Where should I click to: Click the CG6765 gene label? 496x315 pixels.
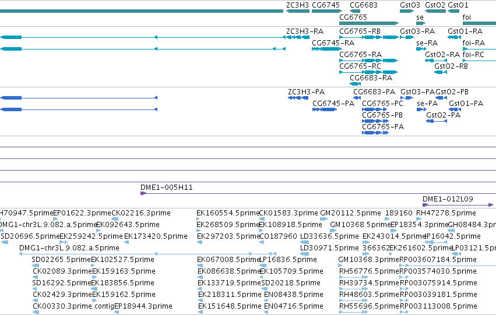click(353, 17)
